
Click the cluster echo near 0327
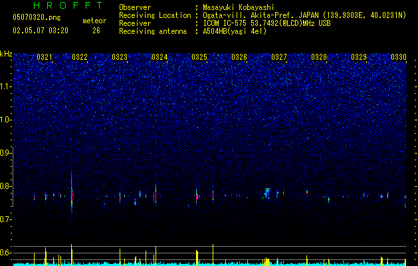267,193
